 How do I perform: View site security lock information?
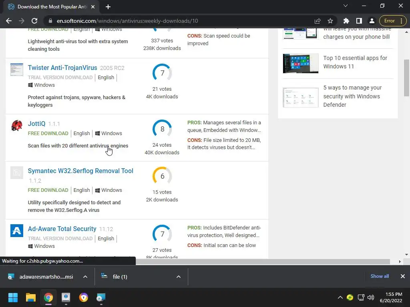coord(50,21)
